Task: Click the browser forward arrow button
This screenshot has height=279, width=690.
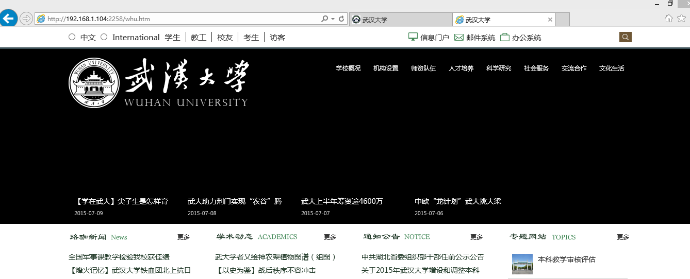Action: point(26,19)
